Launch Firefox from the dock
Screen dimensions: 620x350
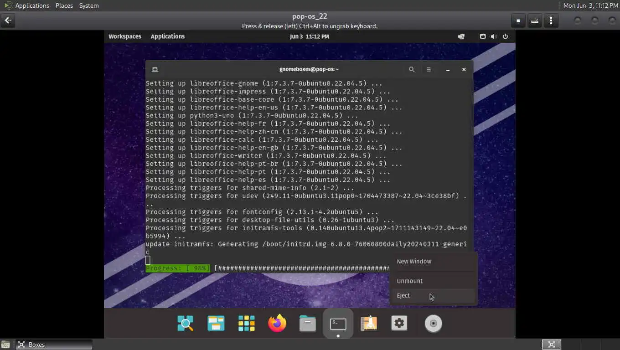click(x=277, y=324)
